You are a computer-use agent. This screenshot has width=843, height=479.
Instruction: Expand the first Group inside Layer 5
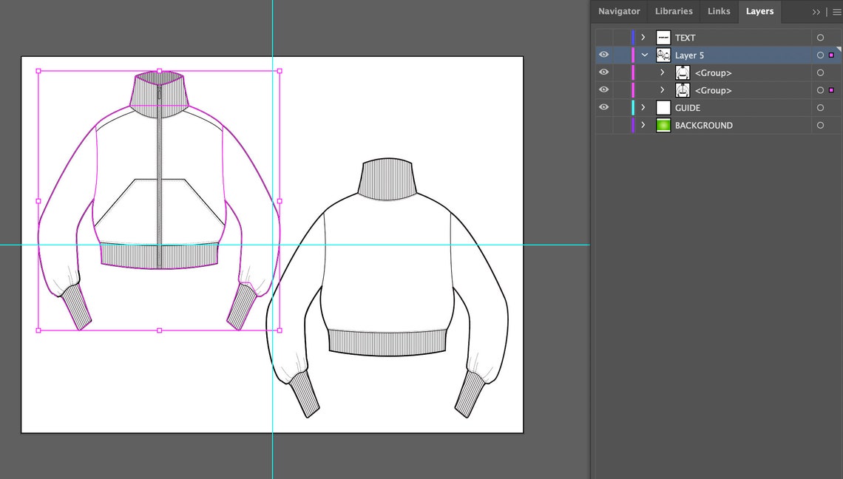662,72
